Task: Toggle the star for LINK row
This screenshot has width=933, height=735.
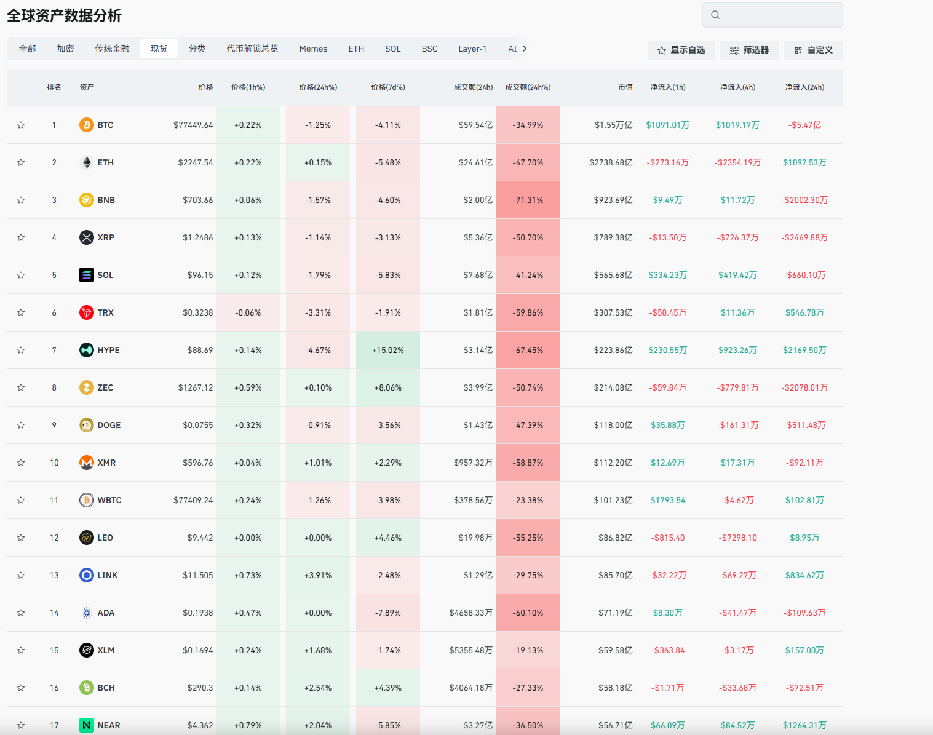Action: 21,575
